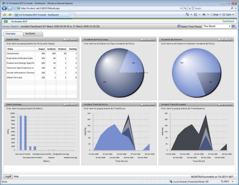The width and height of the screenshot is (239, 185).
Task: Stop loading with the red X icon
Action: [190, 8]
